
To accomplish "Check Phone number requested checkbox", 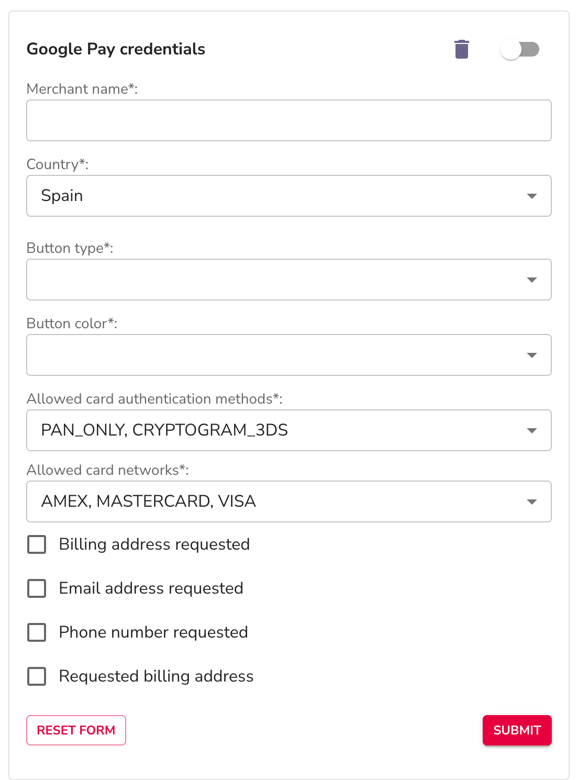I will 37,632.
